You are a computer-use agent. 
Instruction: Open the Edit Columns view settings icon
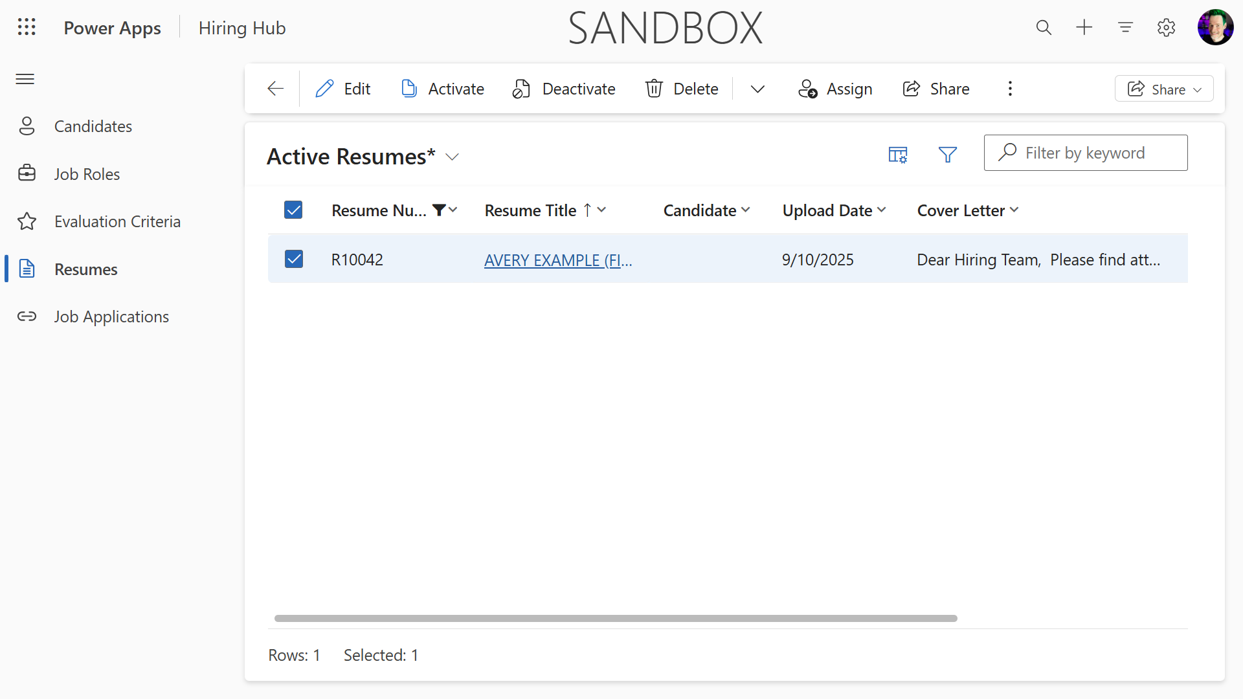click(898, 155)
